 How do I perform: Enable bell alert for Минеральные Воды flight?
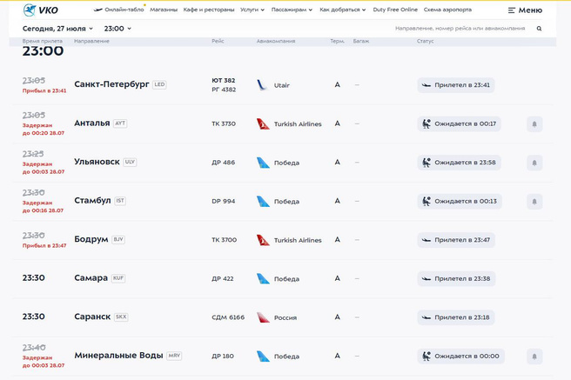pos(534,357)
